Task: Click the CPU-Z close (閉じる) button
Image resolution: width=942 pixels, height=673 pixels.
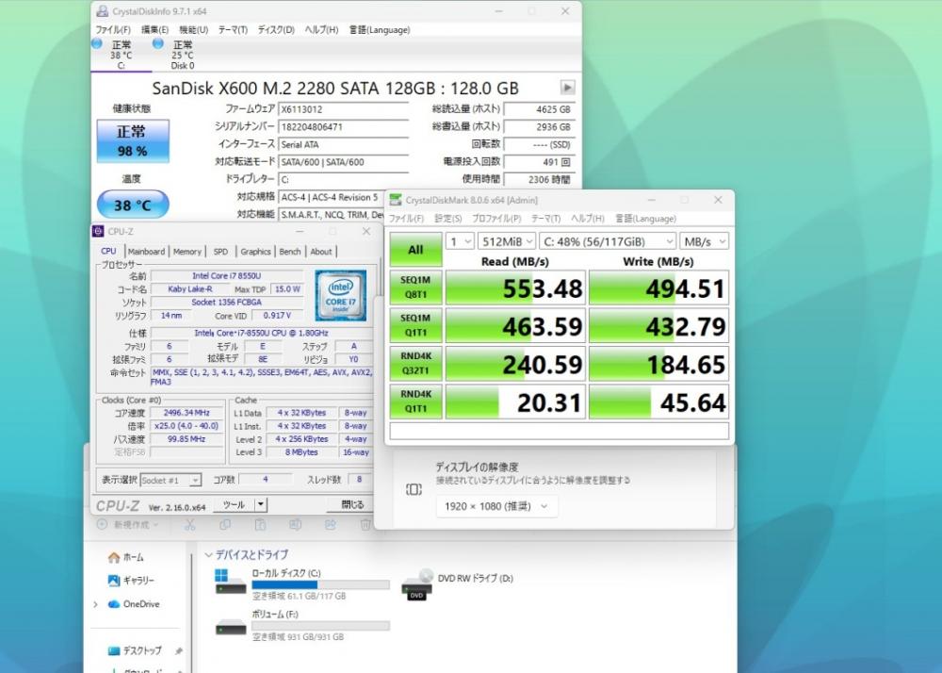Action: coord(352,505)
